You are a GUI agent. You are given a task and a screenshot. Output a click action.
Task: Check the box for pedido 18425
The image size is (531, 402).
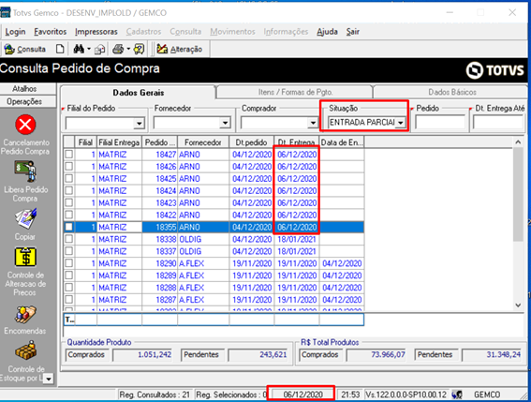click(69, 179)
